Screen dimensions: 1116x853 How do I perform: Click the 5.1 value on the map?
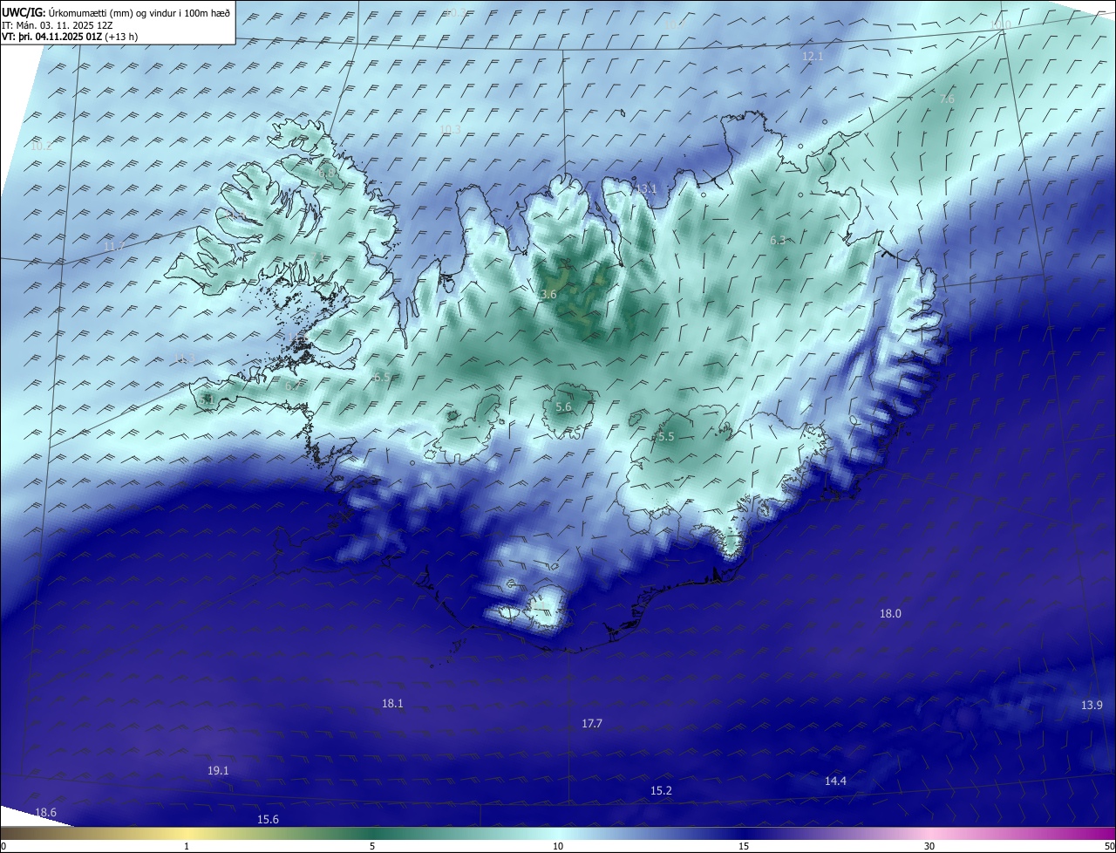207,399
